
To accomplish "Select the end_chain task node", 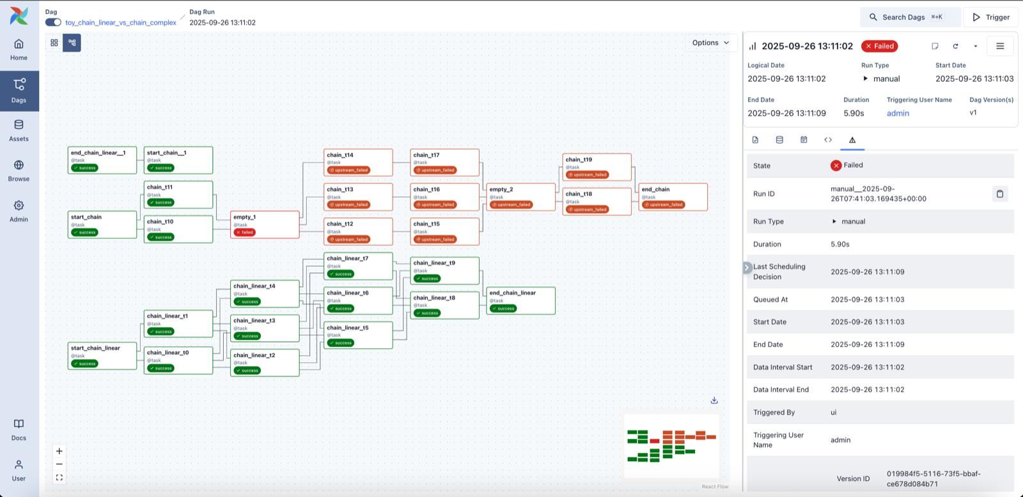I will click(x=673, y=197).
